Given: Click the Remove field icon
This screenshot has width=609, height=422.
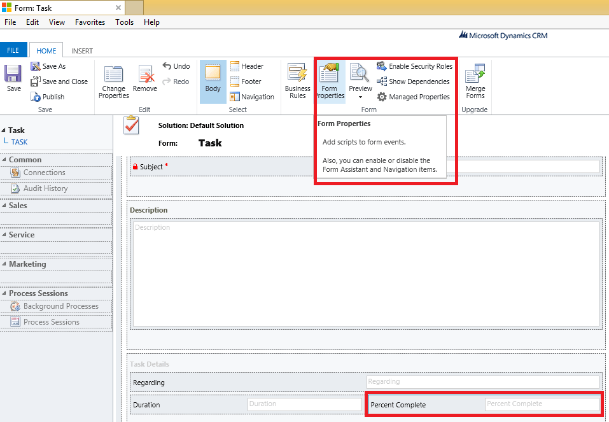Looking at the screenshot, I should pyautogui.click(x=144, y=75).
